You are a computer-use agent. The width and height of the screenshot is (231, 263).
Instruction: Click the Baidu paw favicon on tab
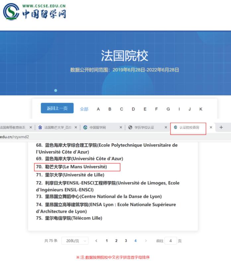click(40, 127)
